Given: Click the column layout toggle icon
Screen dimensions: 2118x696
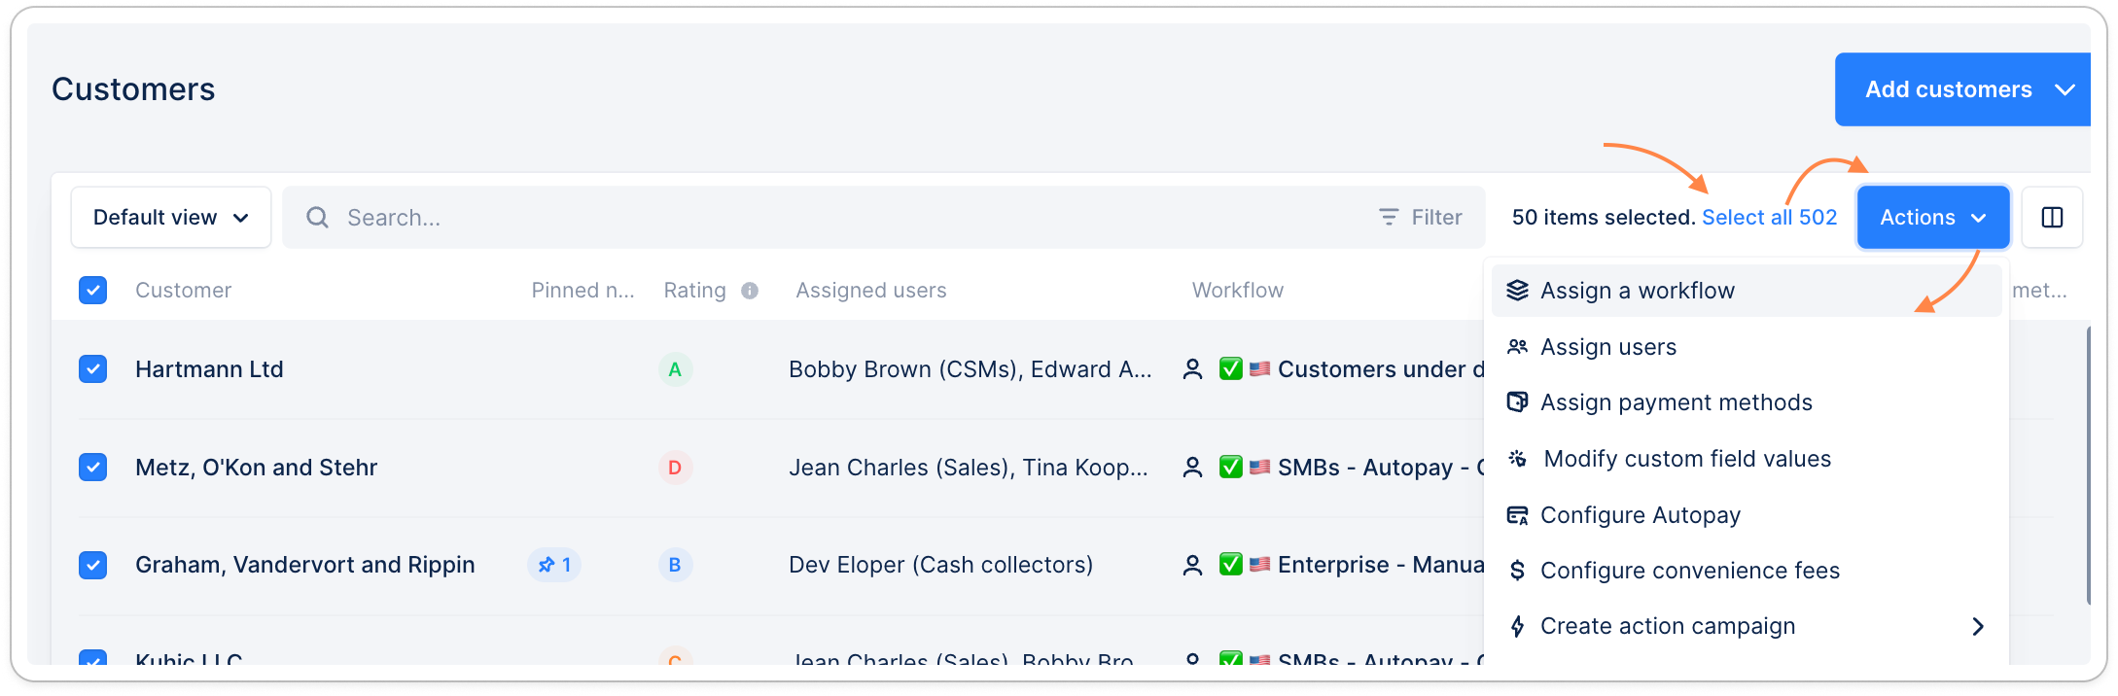Looking at the screenshot, I should click(2052, 218).
